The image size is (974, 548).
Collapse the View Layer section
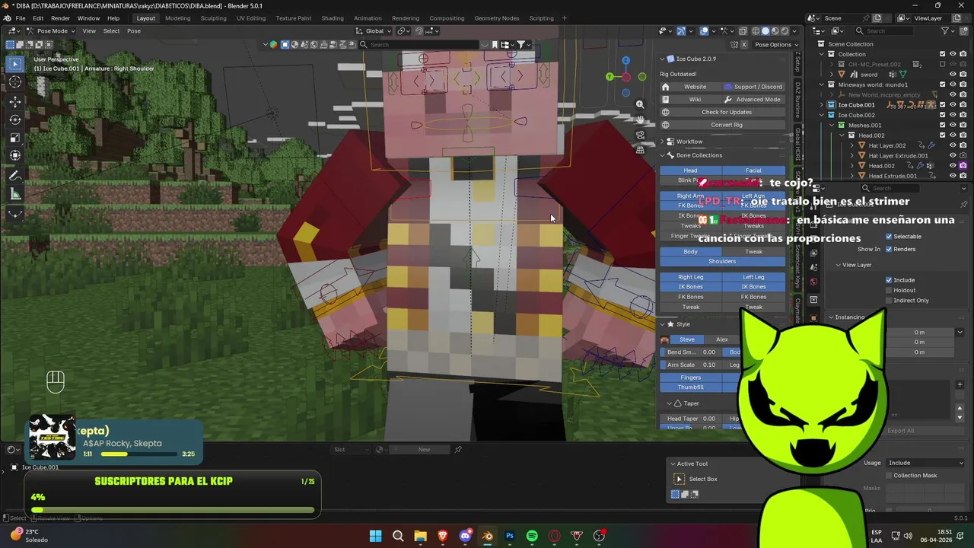tap(839, 265)
